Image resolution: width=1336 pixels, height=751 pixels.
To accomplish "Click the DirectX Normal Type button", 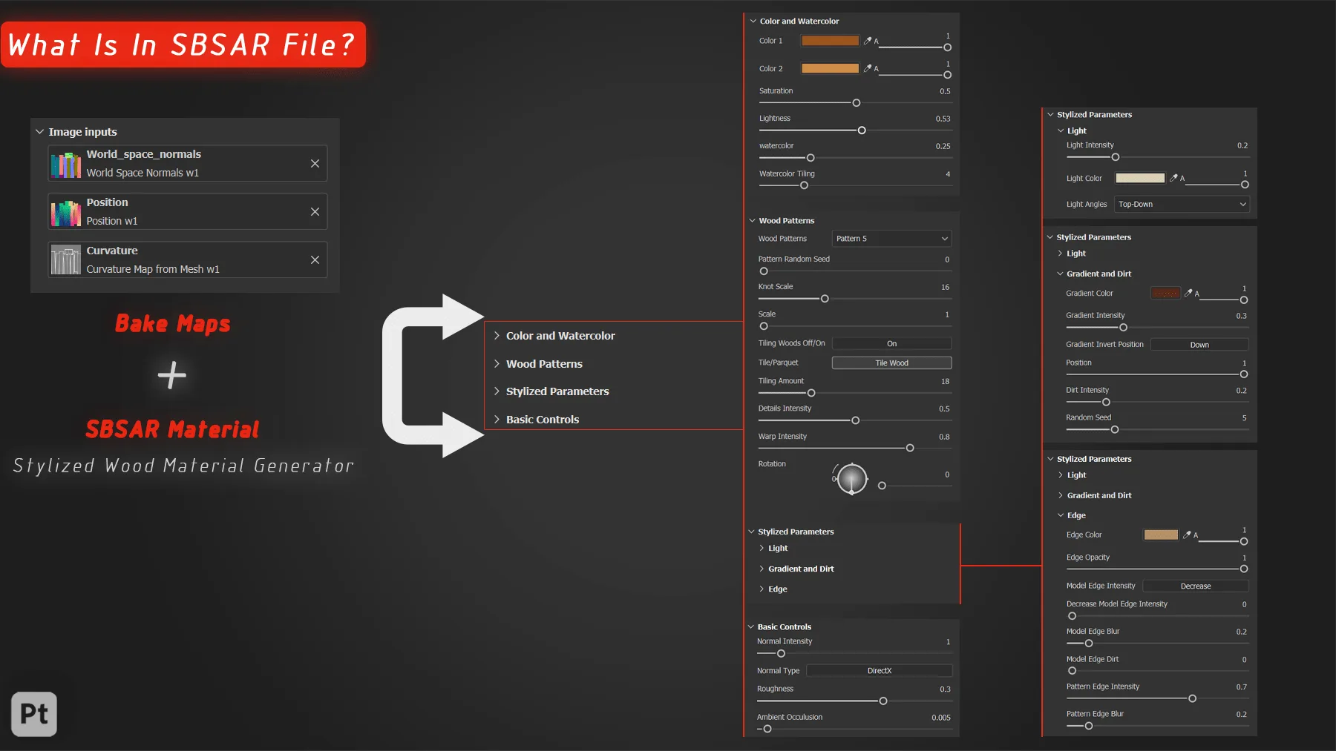I will tap(880, 670).
